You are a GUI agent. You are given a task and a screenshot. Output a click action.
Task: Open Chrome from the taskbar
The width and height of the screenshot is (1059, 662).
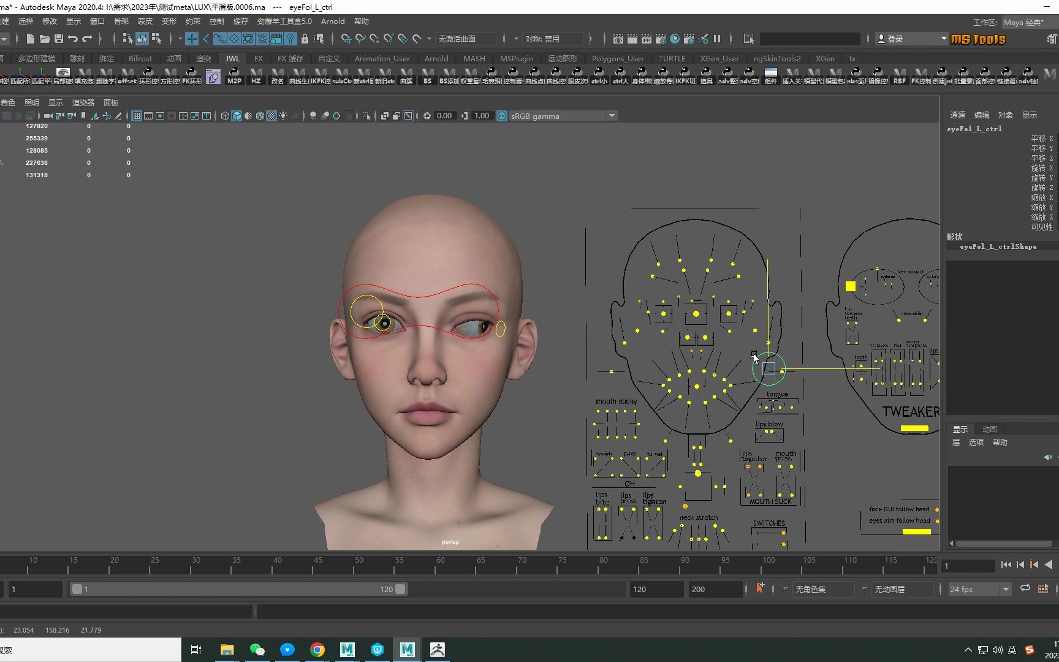click(x=317, y=650)
